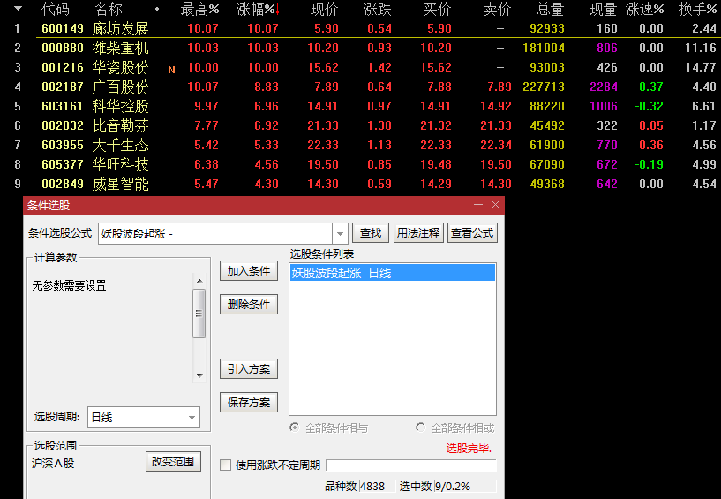Sort by 卖价 column header
The image size is (721, 499).
pos(498,9)
